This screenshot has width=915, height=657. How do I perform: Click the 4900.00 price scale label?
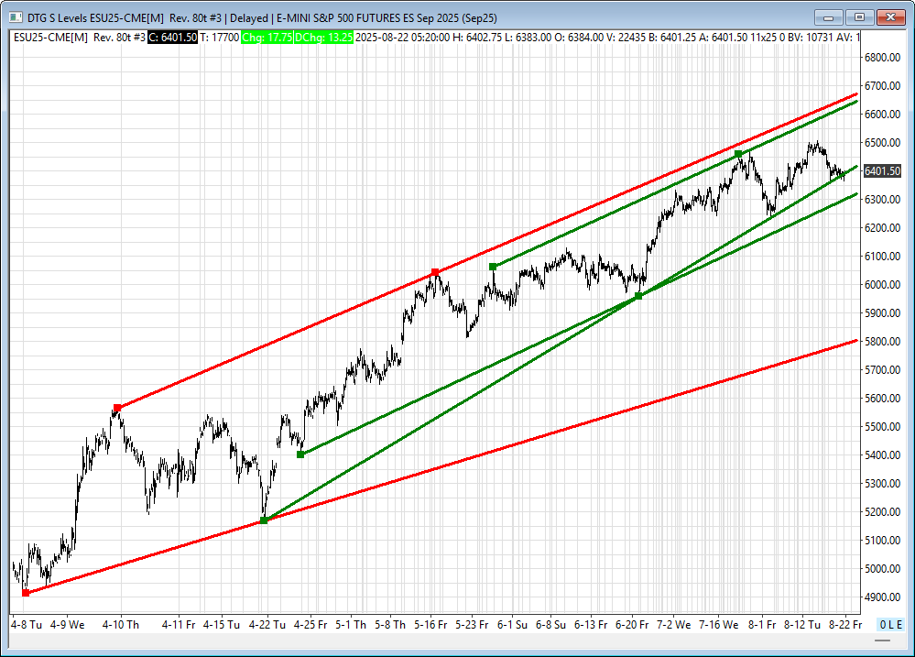coord(882,597)
